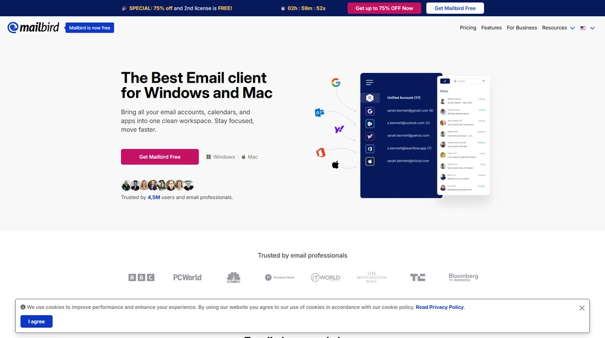Click the Get up to 75% OFF Now button
Screen dimensions: 605x338
pyautogui.click(x=384, y=8)
